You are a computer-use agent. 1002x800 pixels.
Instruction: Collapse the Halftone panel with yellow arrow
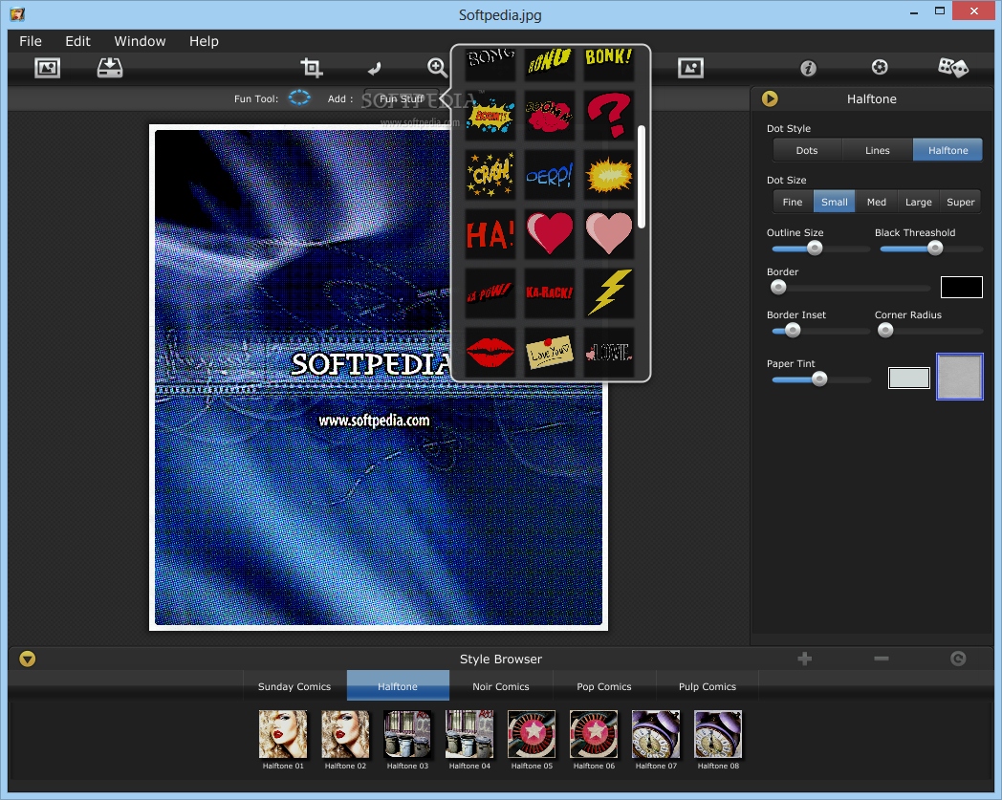tap(770, 98)
